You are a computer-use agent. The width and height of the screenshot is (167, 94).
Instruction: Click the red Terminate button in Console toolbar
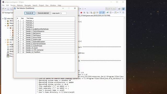pos(81,13)
